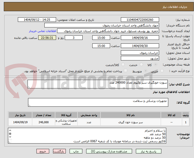Click the توضیحات خریدار text area
The width and height of the screenshot is (194, 158).
87,136
